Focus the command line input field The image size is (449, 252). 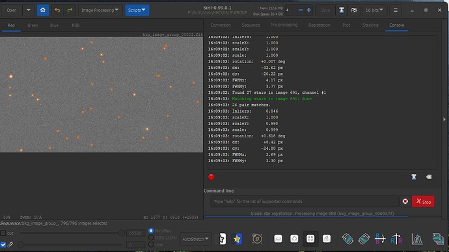pyautogui.click(x=305, y=201)
